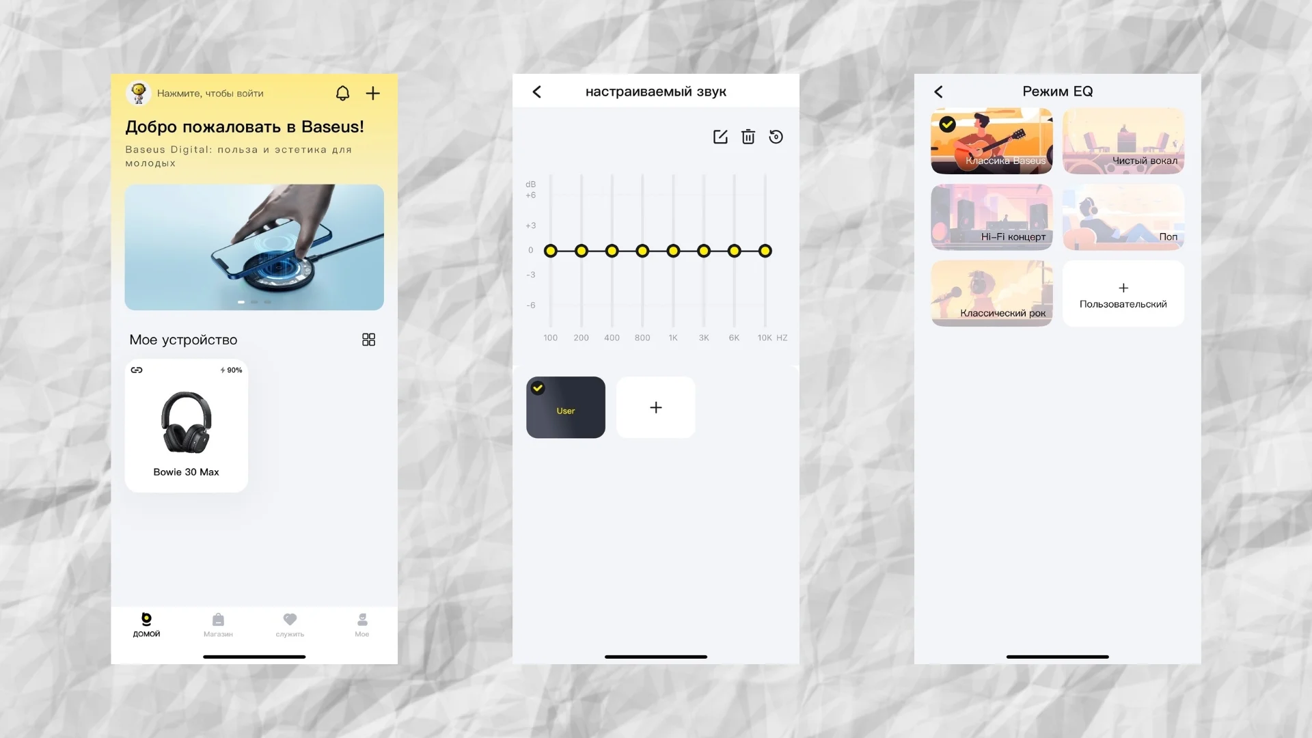1312x738 pixels.
Task: Click the link/connection icon on headphones
Action: 136,370
